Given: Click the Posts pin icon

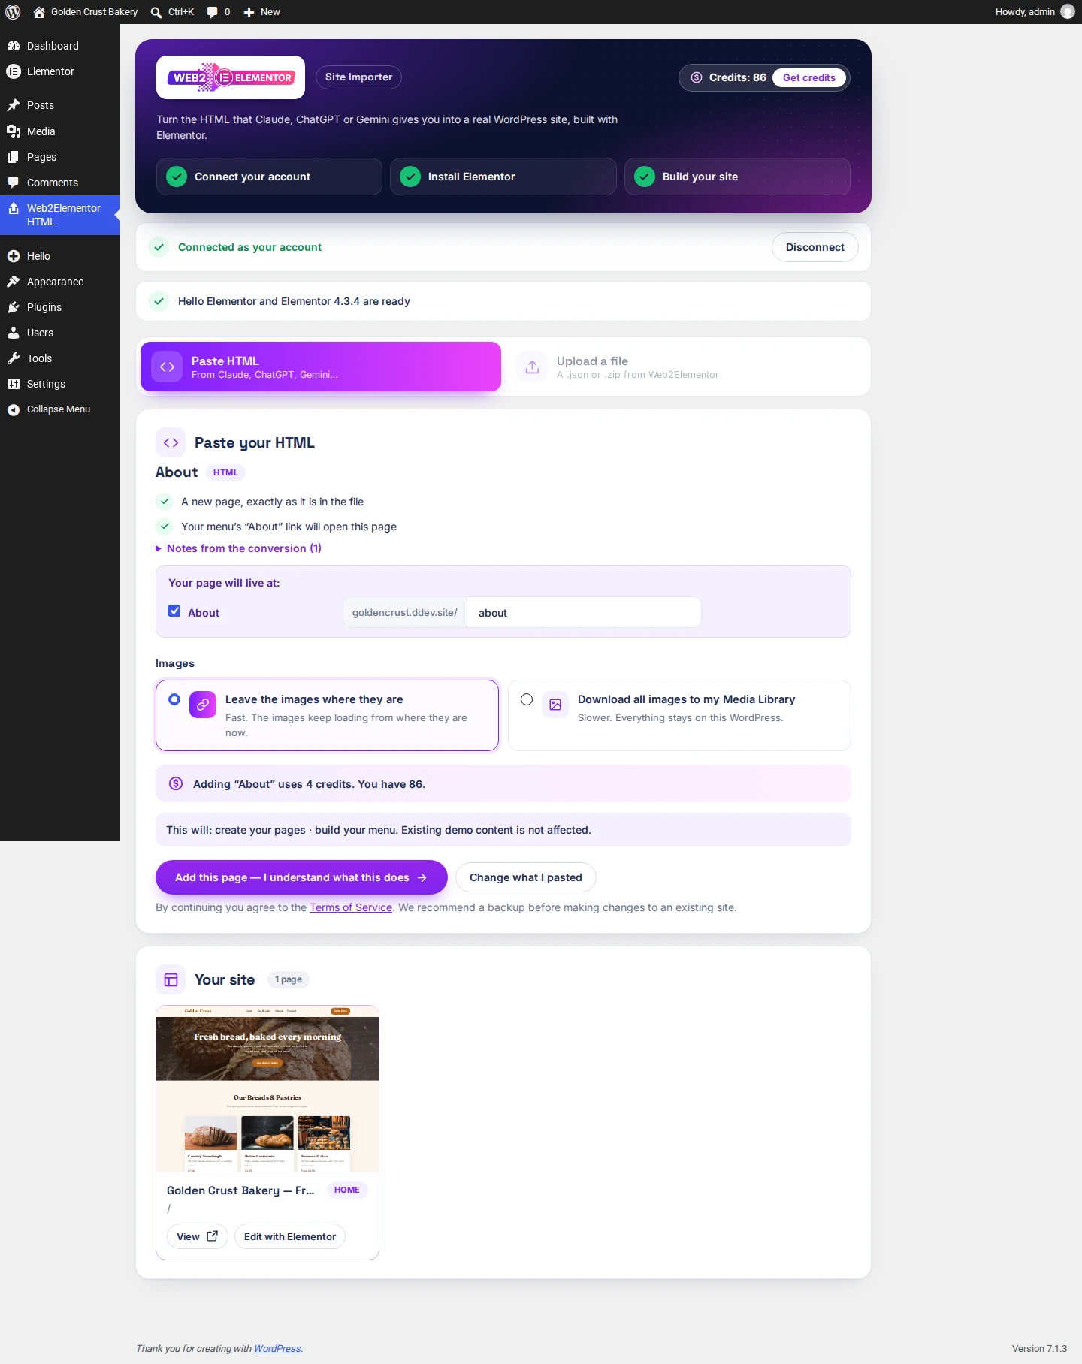Looking at the screenshot, I should click(x=14, y=105).
